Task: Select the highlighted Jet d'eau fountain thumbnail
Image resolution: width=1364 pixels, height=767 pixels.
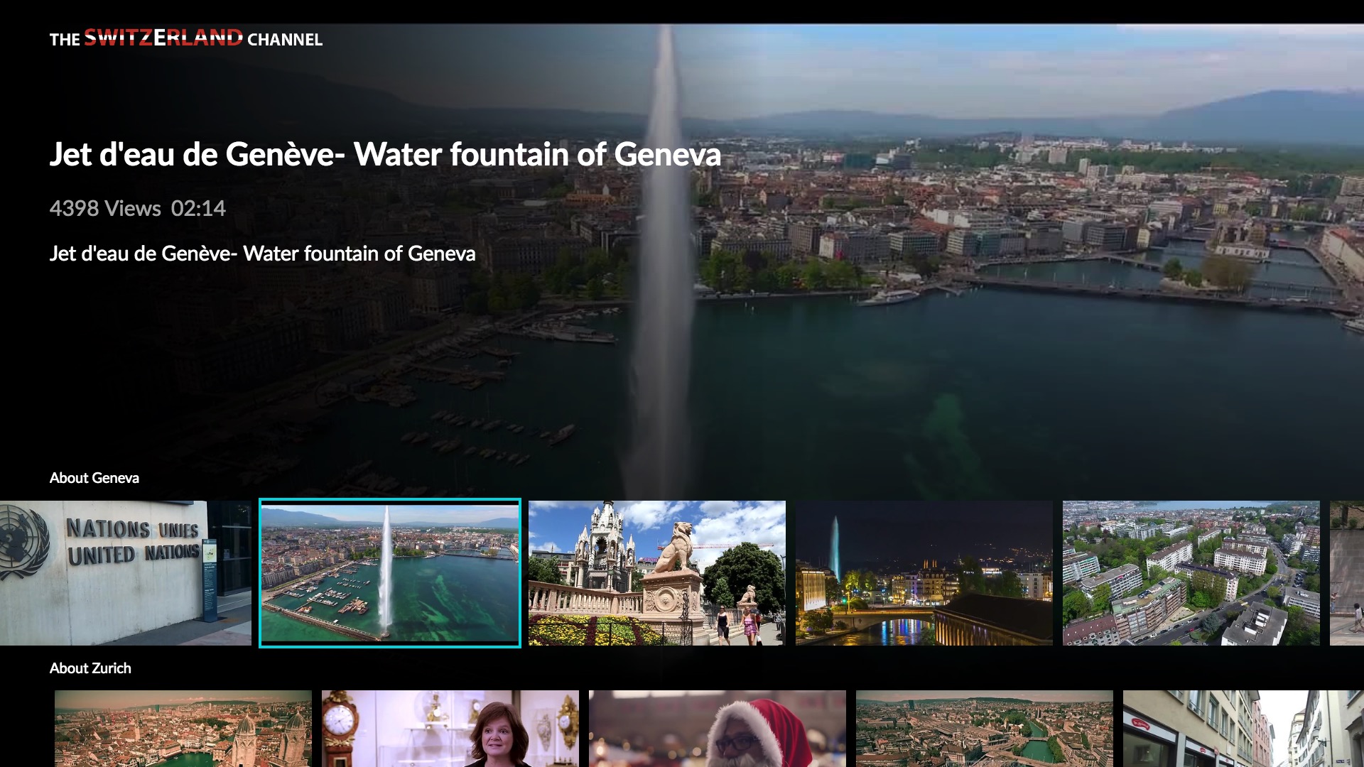Action: click(389, 572)
